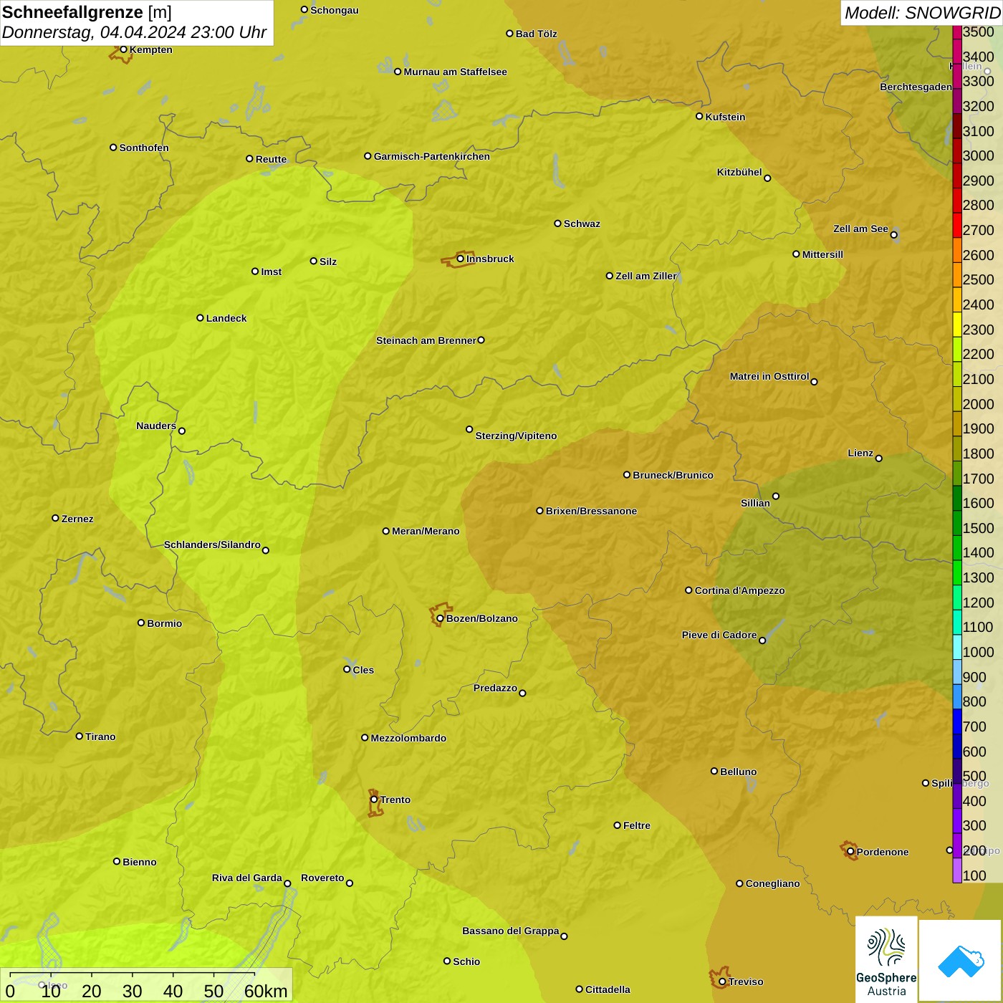Click the Tirano map label
Viewport: 1003px width, 1003px height.
[x=100, y=736]
